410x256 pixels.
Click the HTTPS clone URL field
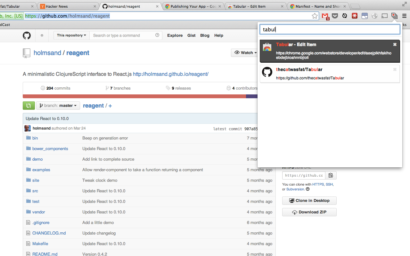pos(304,175)
